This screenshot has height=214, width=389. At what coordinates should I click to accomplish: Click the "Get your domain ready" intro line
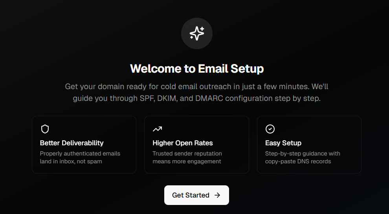(196, 86)
